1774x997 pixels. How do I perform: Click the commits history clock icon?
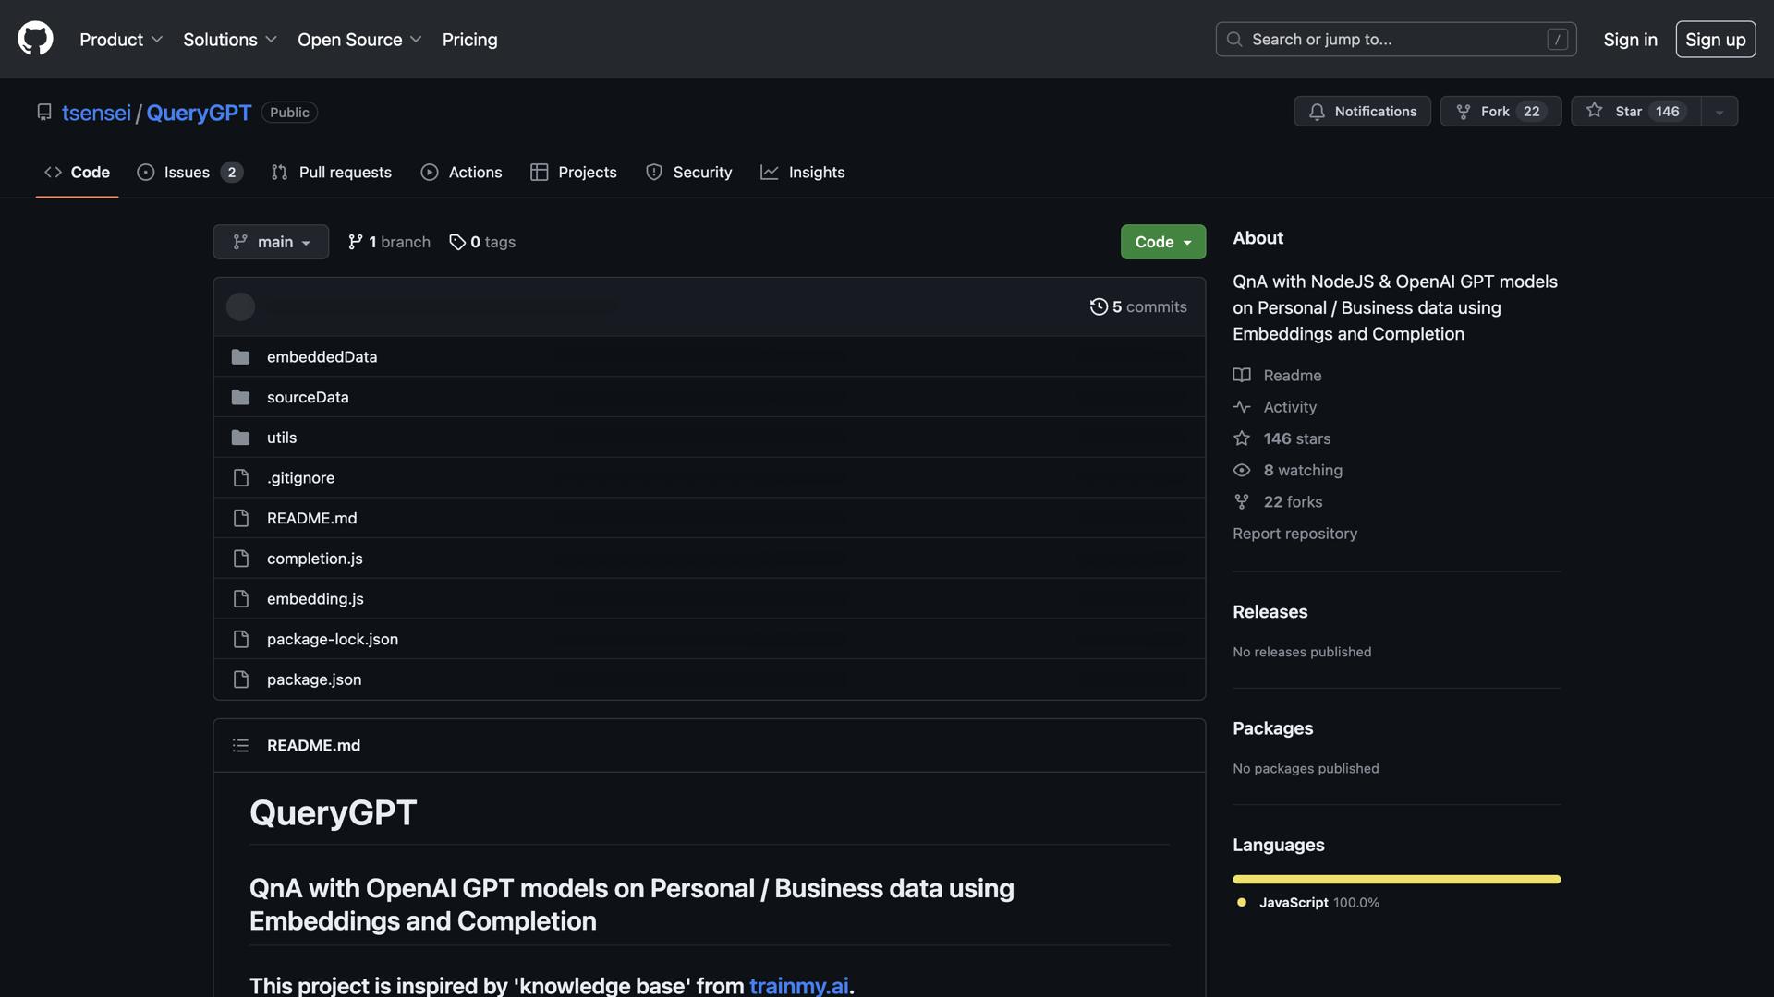tap(1098, 306)
